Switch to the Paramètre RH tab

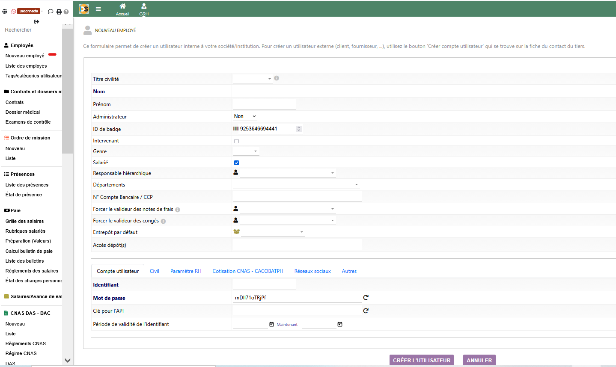(186, 271)
